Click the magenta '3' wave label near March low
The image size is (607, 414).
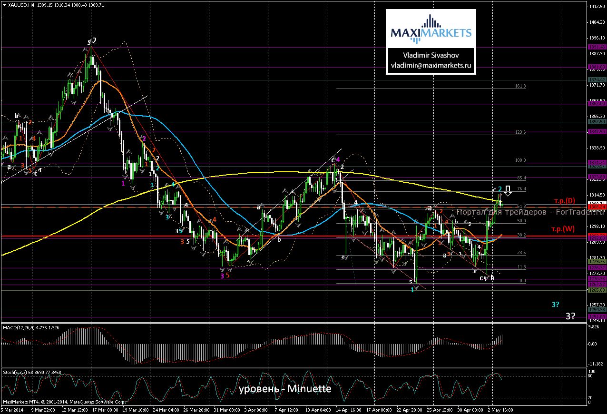pyautogui.click(x=222, y=276)
